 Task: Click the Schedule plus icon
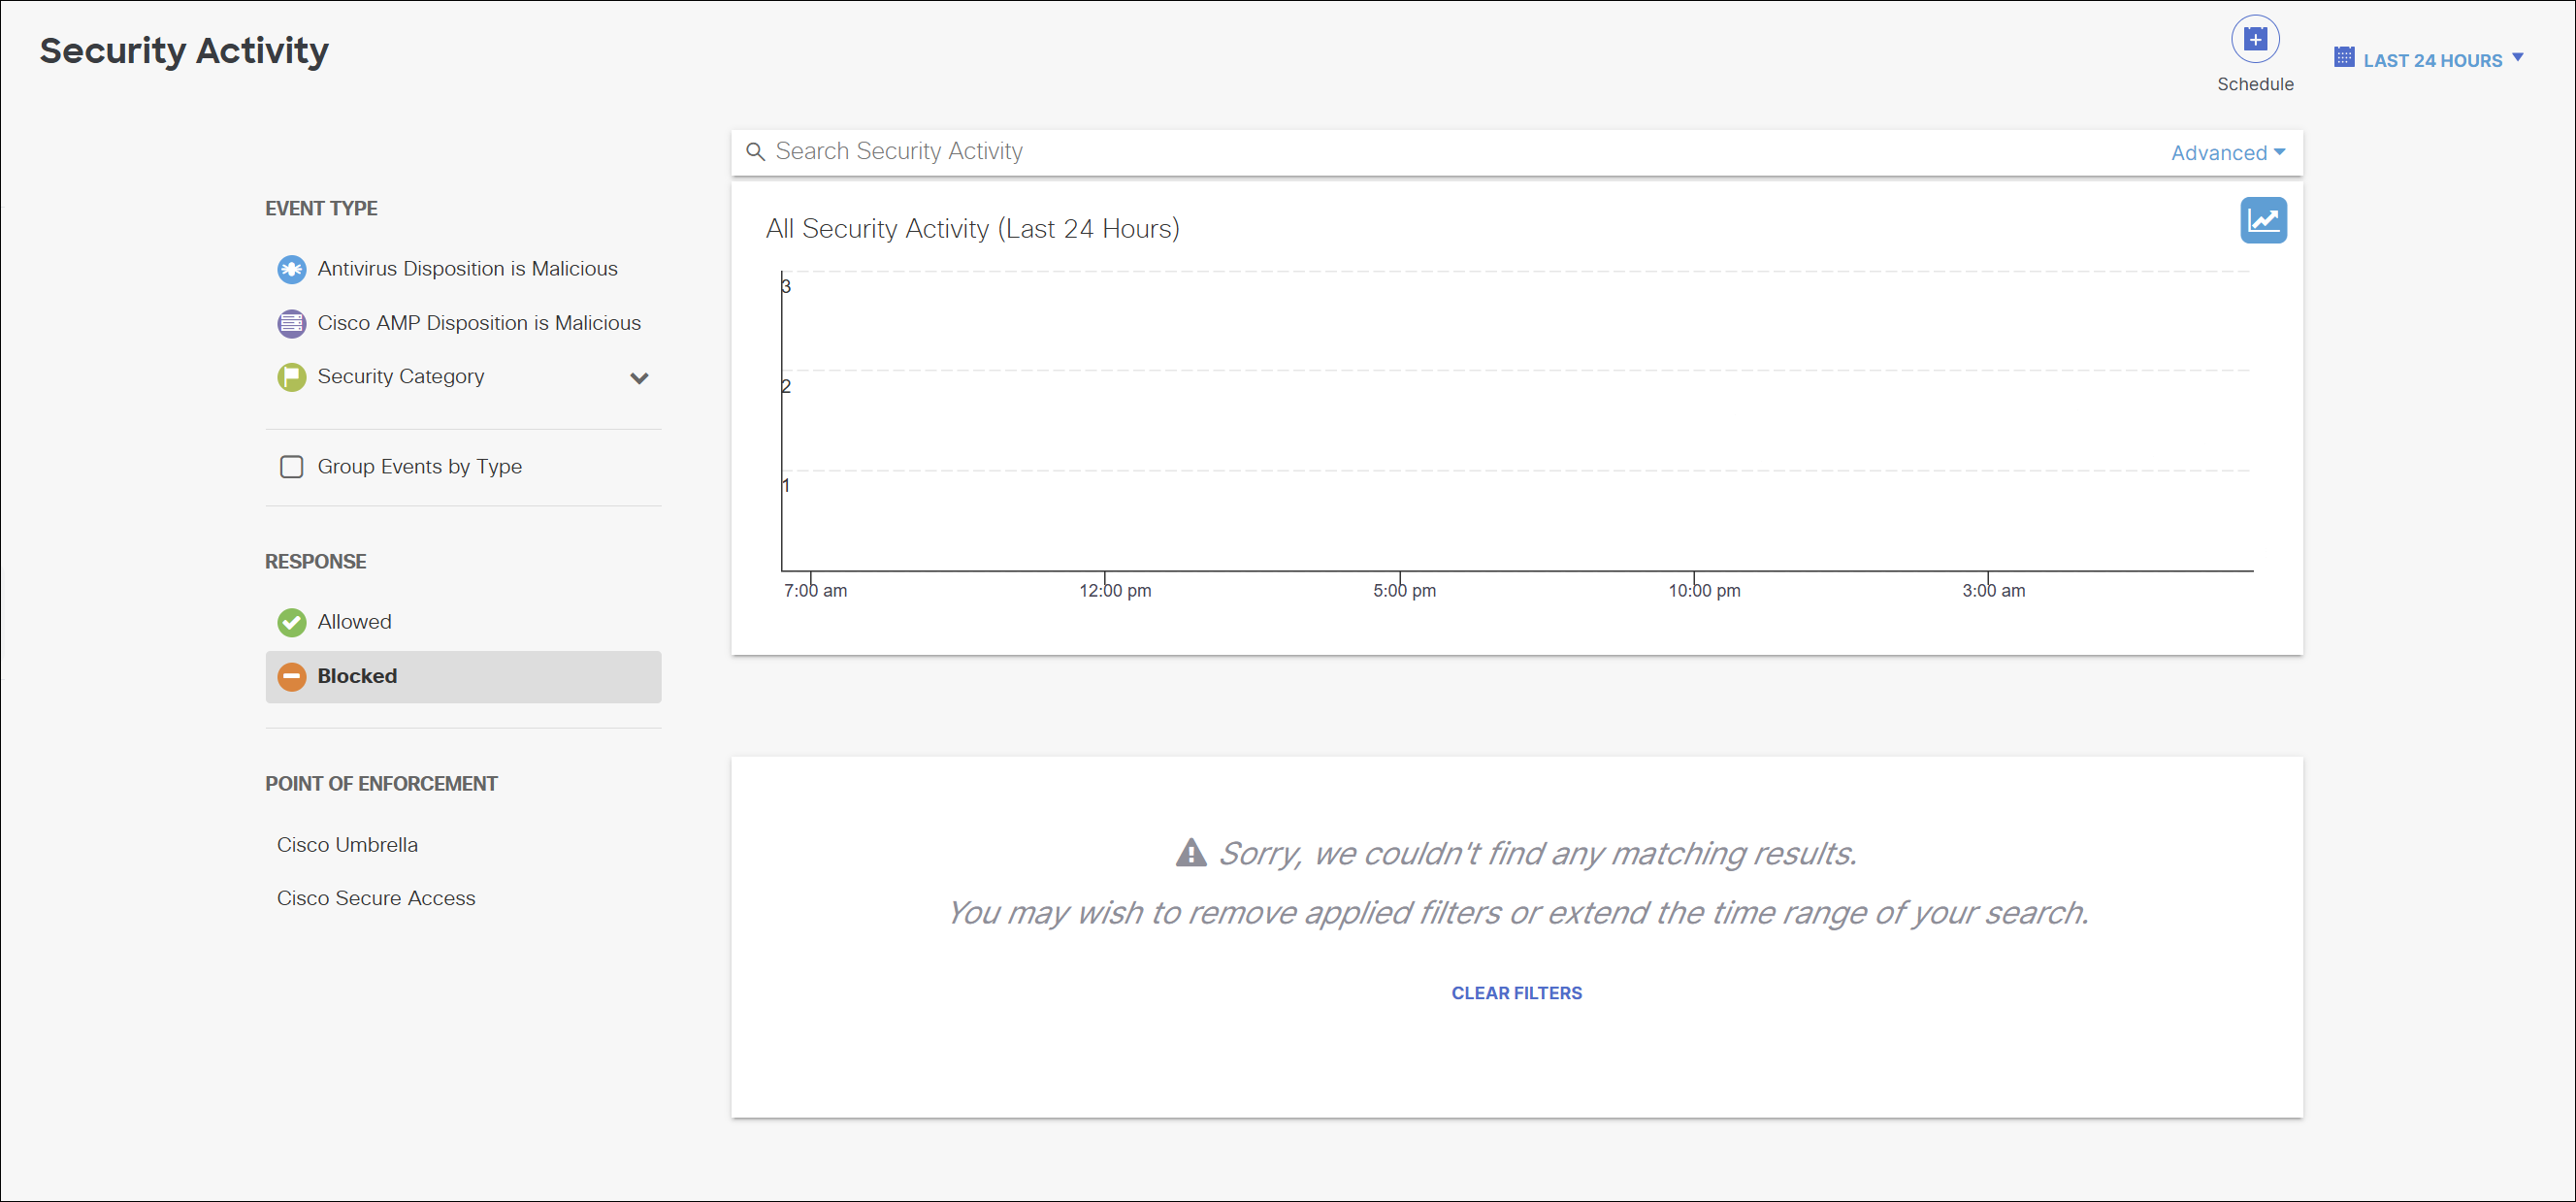[x=2254, y=40]
